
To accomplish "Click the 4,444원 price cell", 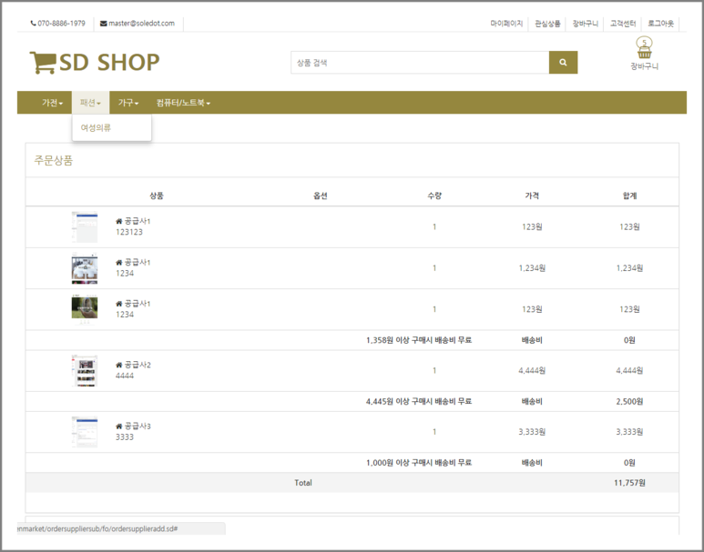I will [x=532, y=371].
